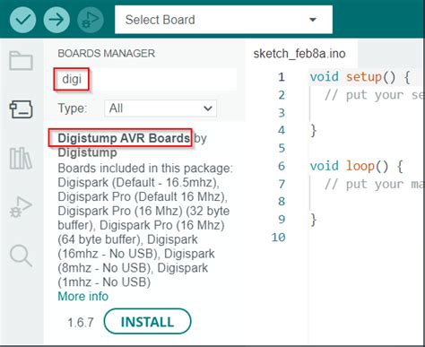Open the Library Manager books icon
Screen dimensions: 425x347
[x=21, y=159]
